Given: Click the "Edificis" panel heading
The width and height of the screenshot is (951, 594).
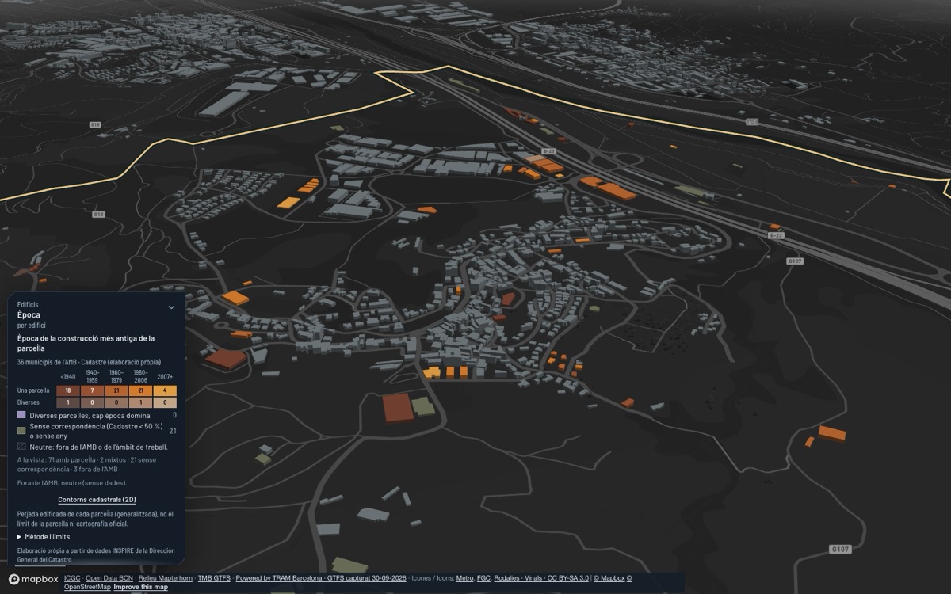Looking at the screenshot, I should (x=28, y=304).
